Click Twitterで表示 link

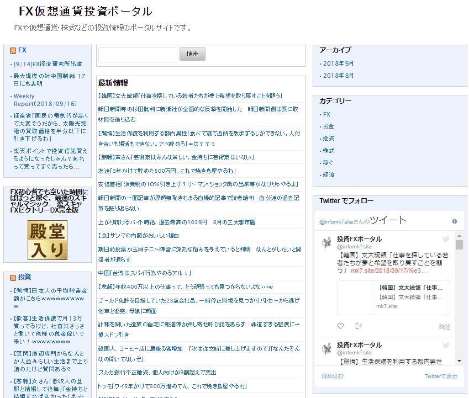point(441,376)
